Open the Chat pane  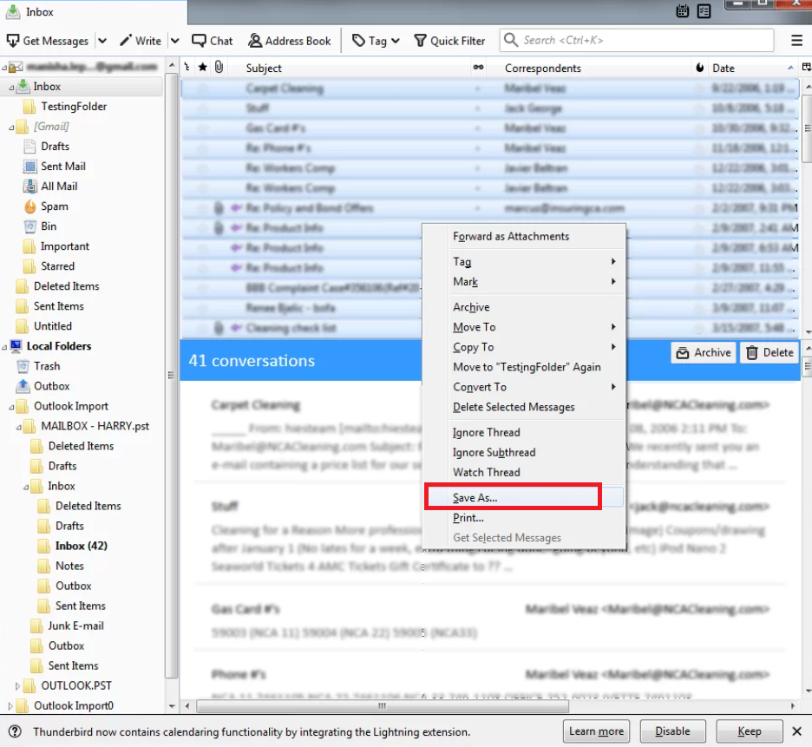[212, 40]
